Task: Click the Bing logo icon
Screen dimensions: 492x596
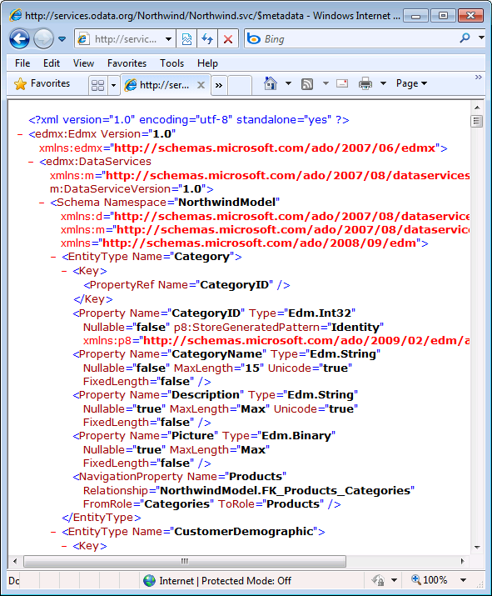Action: pos(254,39)
